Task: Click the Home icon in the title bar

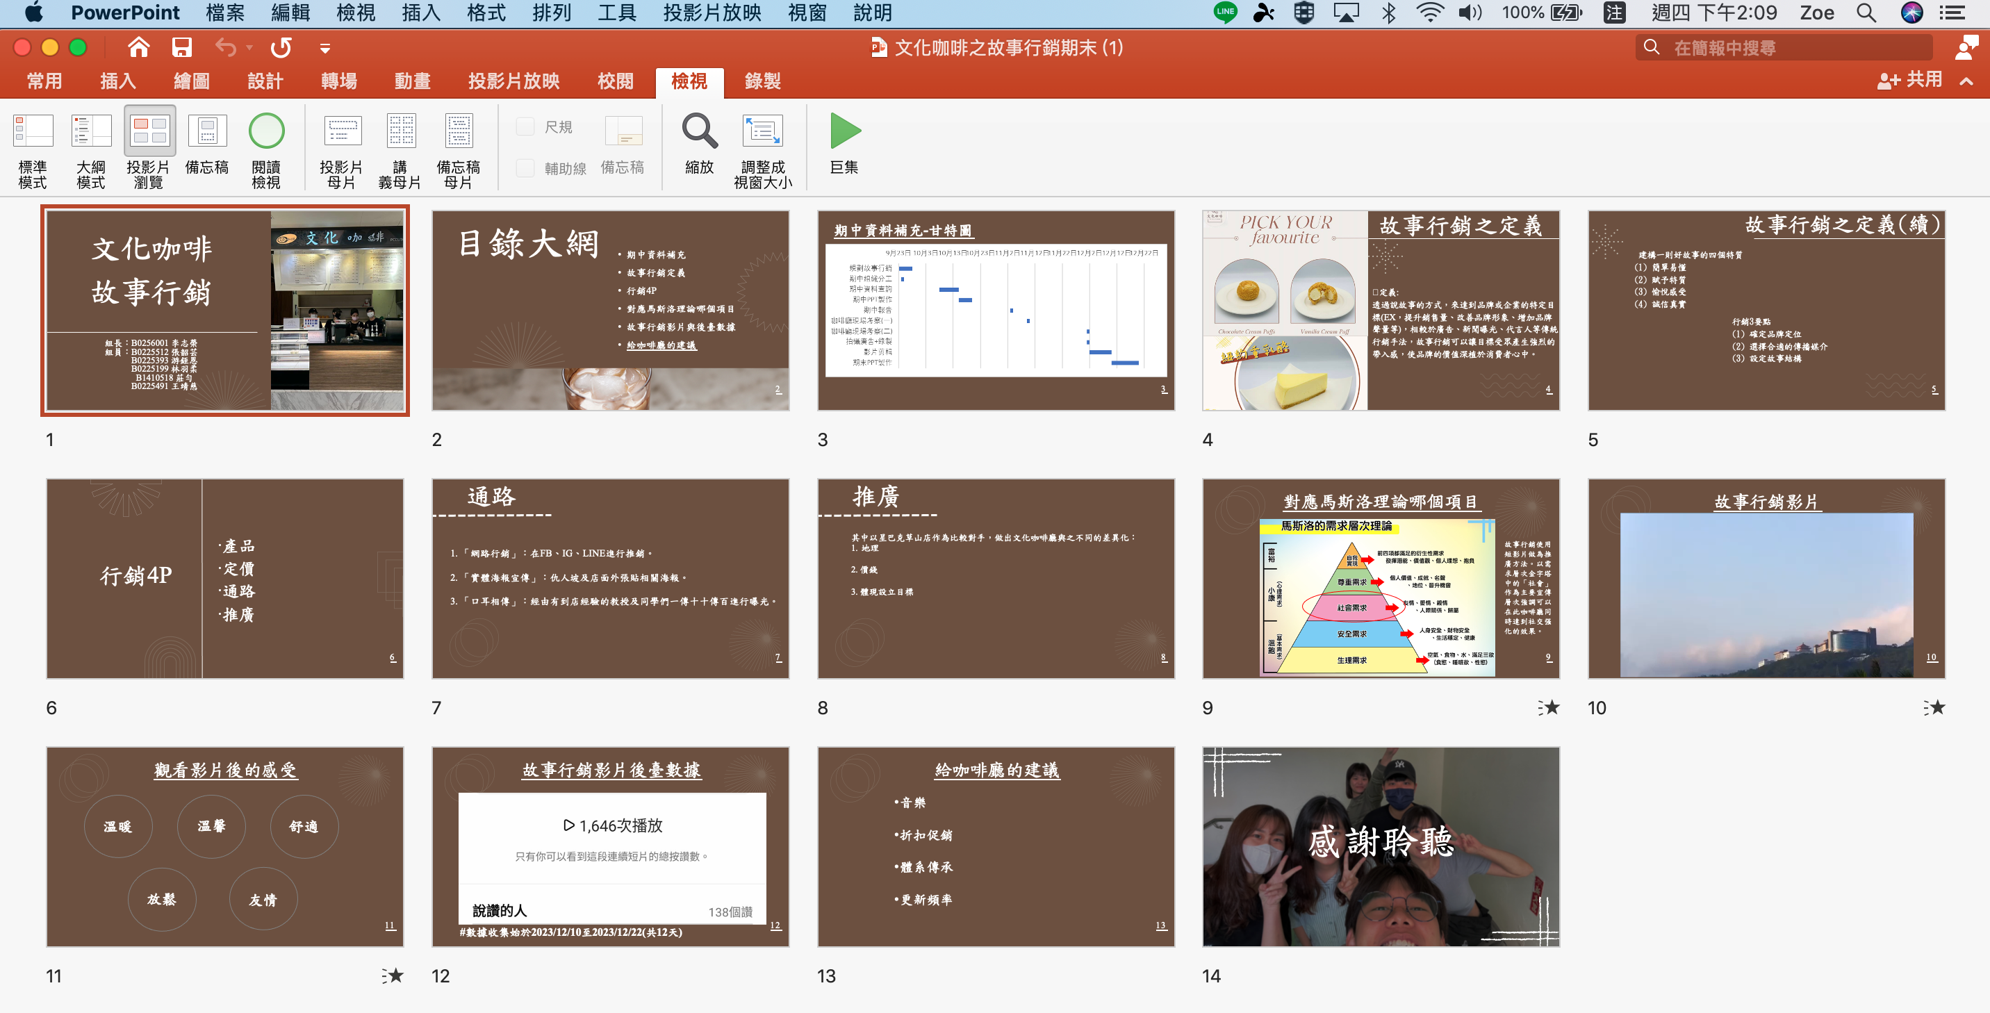Action: (139, 48)
